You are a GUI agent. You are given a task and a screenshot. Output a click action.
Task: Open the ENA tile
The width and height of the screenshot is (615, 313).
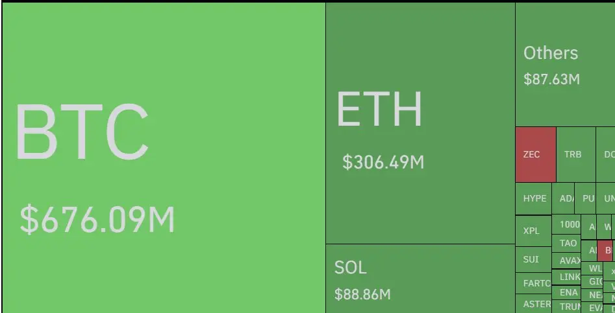[x=568, y=292]
